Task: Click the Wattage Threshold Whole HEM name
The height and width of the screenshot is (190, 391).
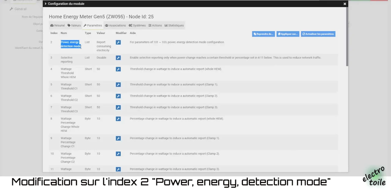Action: [x=68, y=73]
